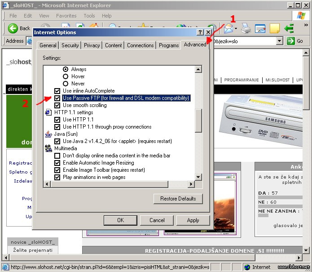Toggle Use smooth scrolling checkbox
The height and width of the screenshot is (272, 312).
57,105
